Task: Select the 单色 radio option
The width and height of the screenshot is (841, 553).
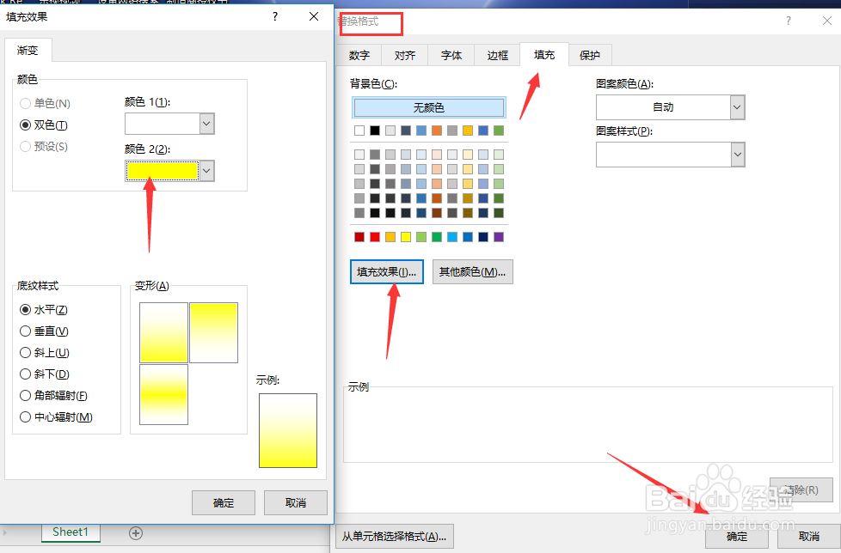Action: point(45,103)
